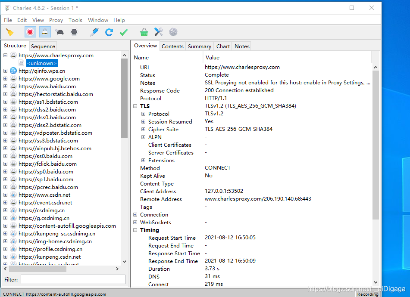This screenshot has width=410, height=297.
Task: Open the File menu
Action: click(8, 20)
